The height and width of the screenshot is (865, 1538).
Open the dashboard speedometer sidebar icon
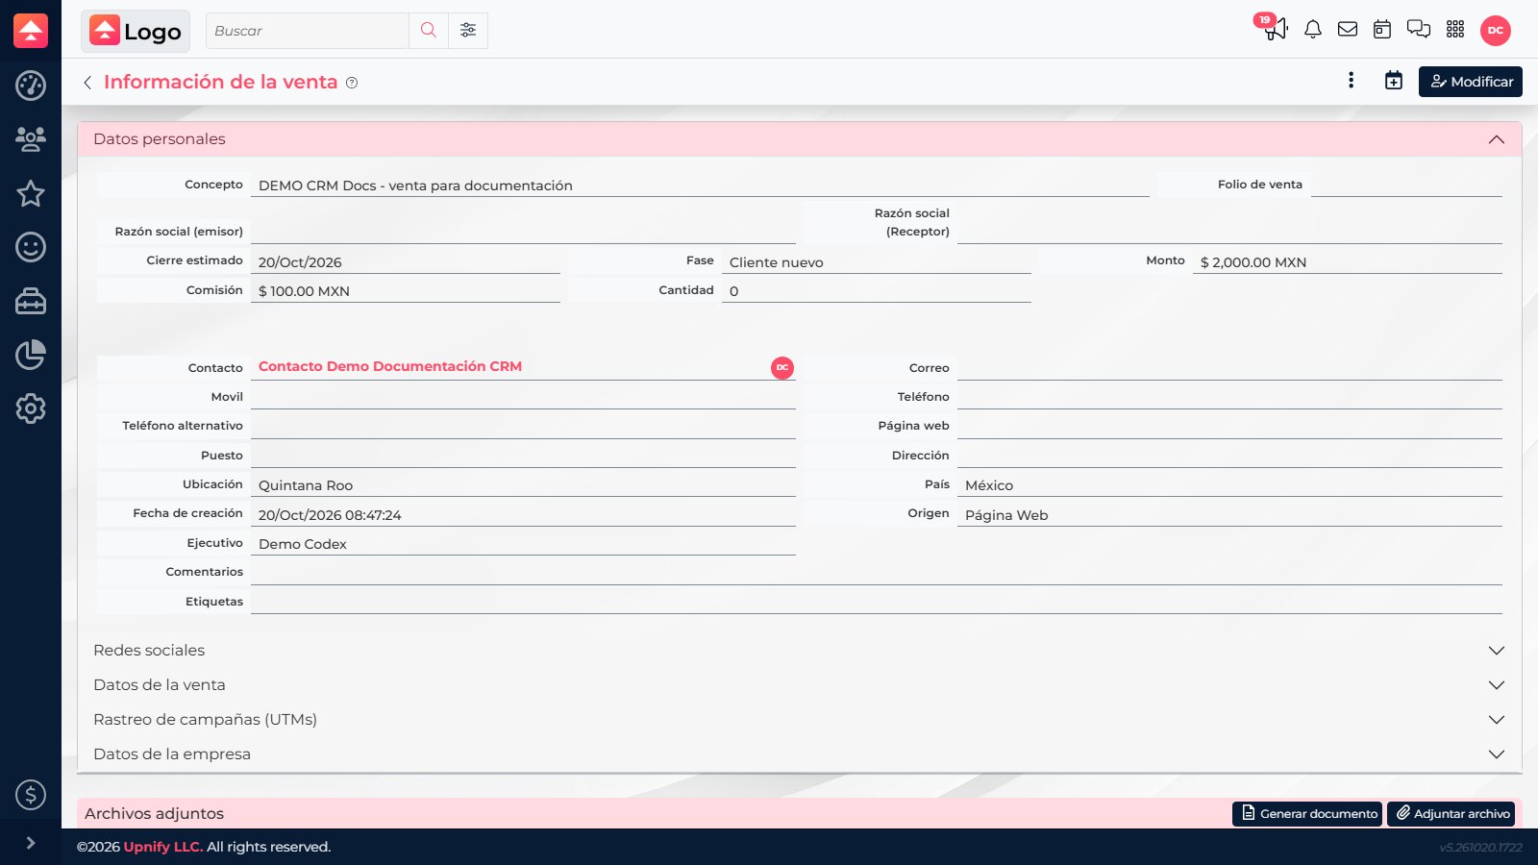pyautogui.click(x=31, y=86)
